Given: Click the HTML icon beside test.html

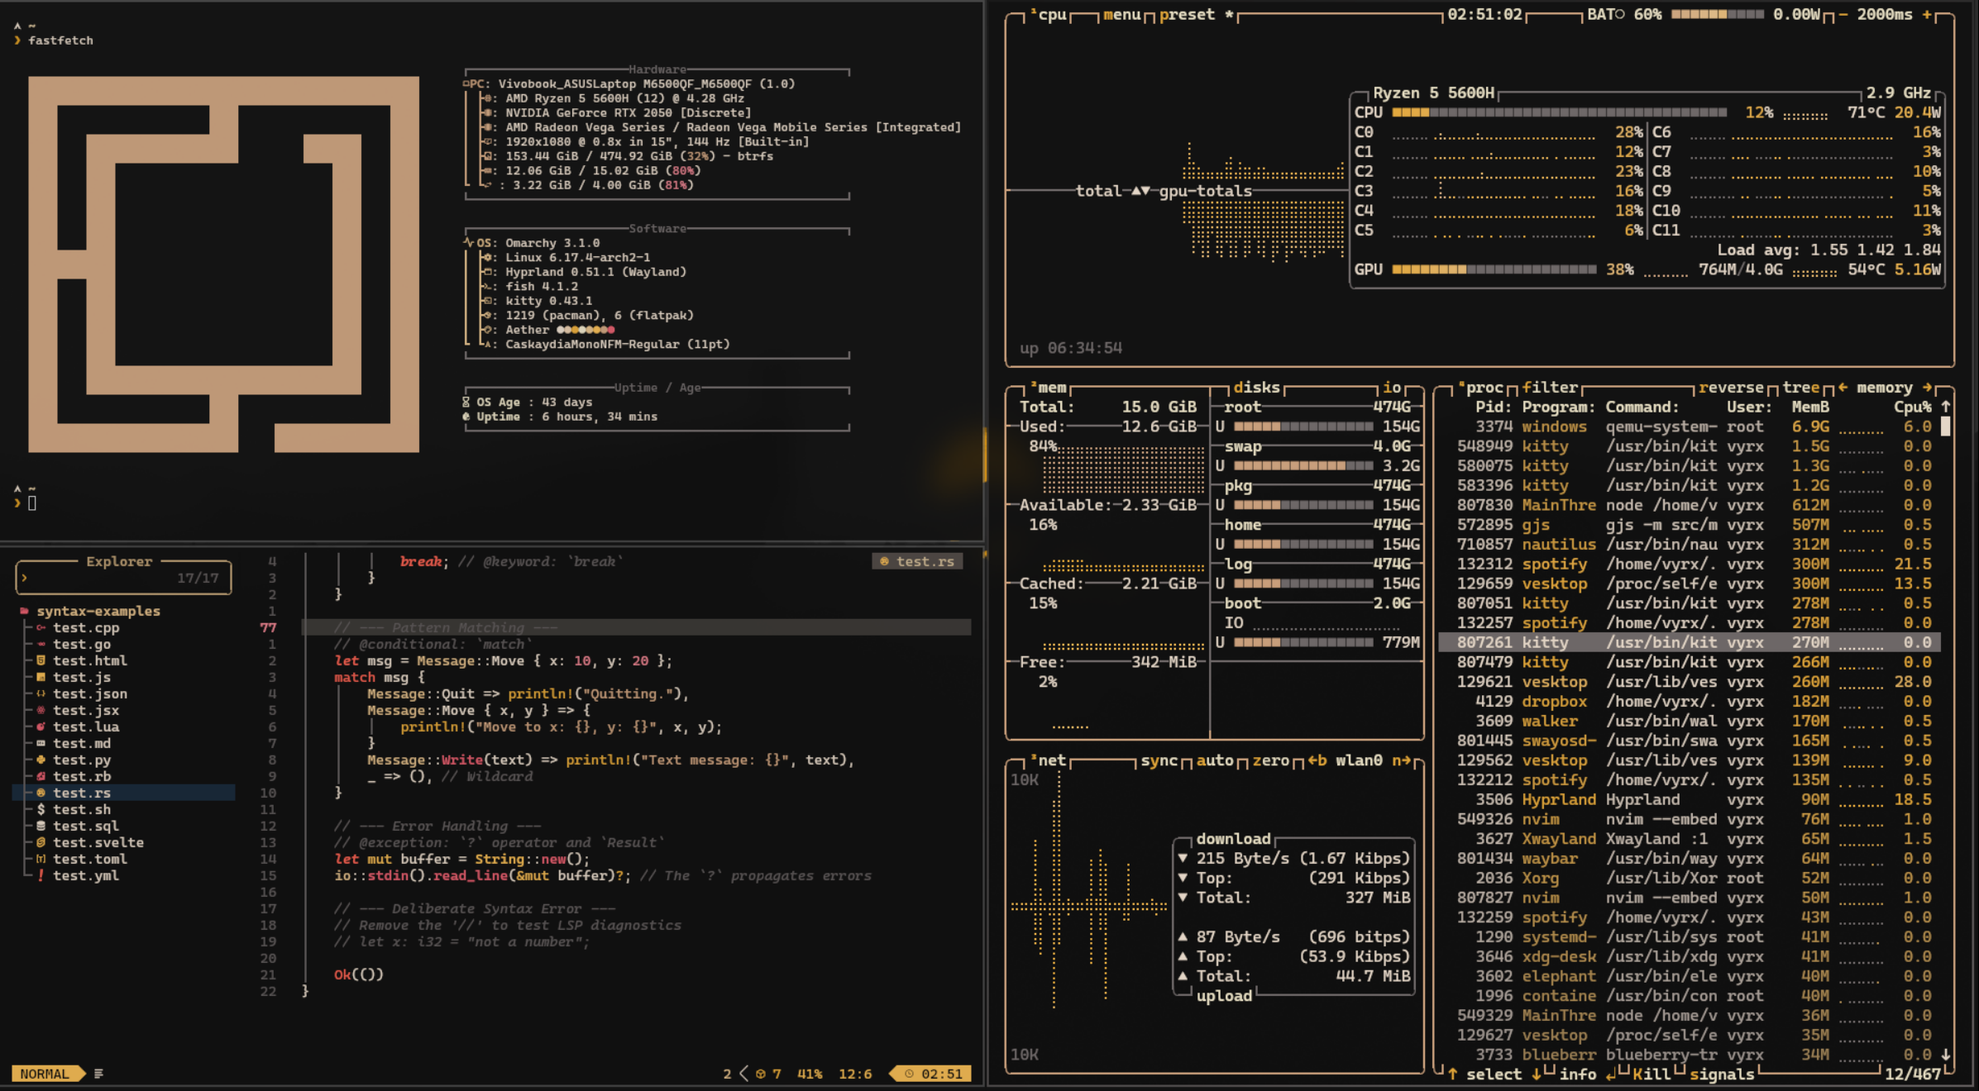Looking at the screenshot, I should coord(41,660).
